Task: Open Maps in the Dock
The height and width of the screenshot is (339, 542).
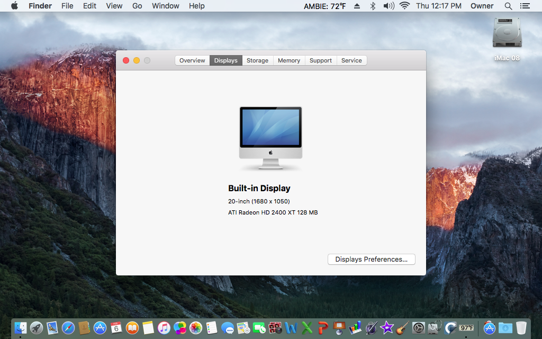Action: click(243, 327)
